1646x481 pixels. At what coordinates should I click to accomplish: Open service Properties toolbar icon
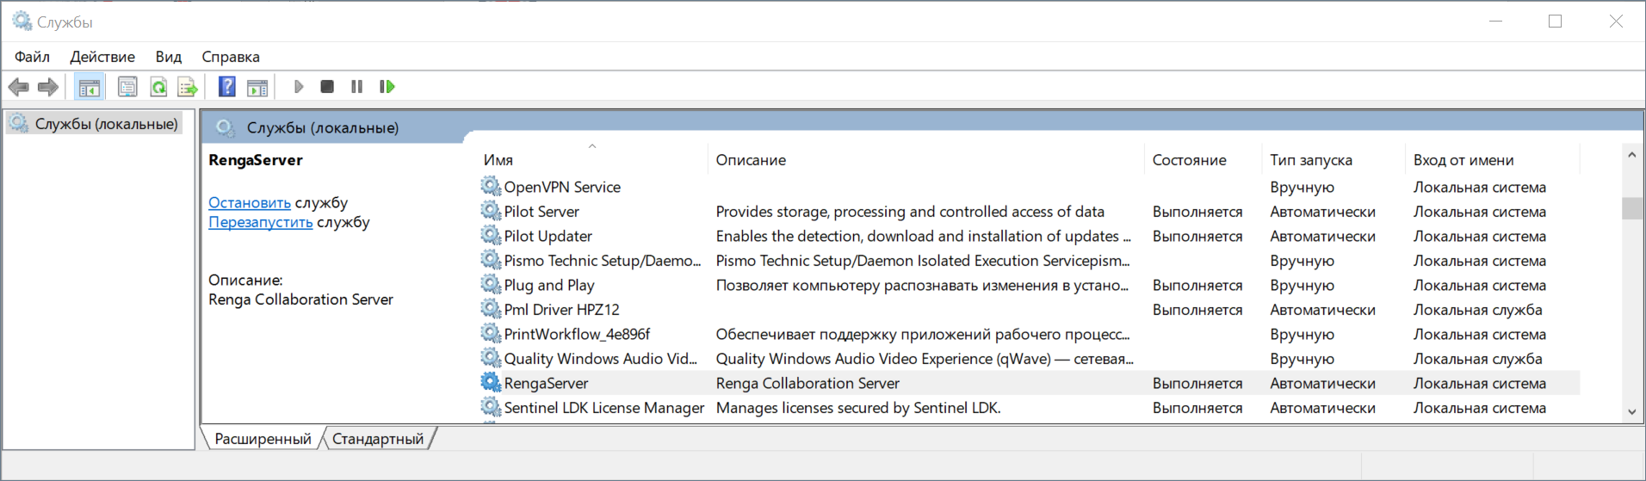pos(127,87)
